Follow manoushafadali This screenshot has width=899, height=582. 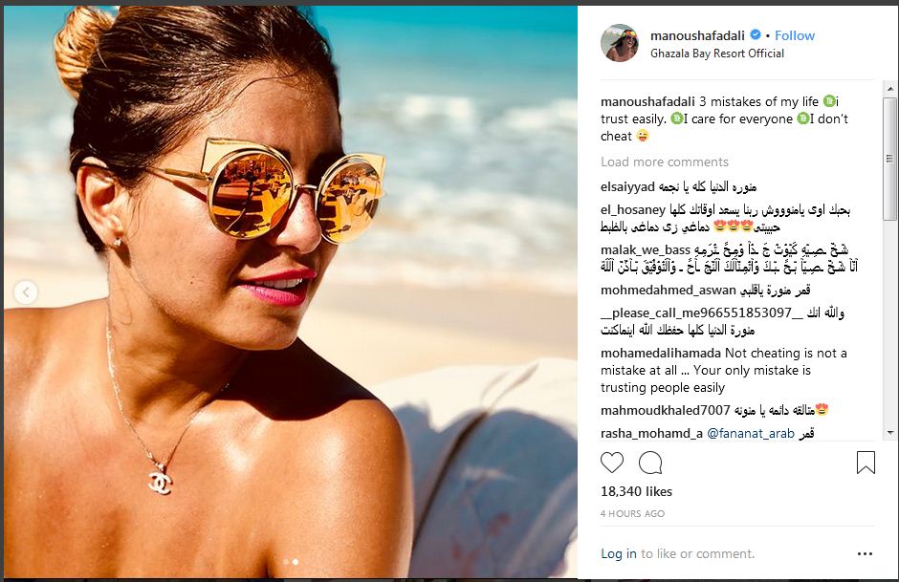point(794,35)
